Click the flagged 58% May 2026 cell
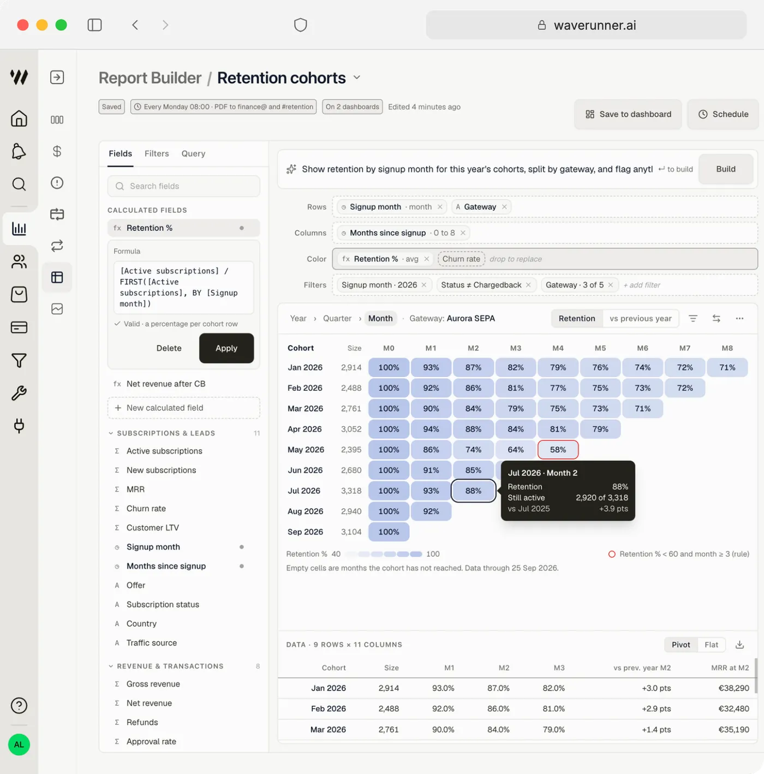The image size is (764, 774). [558, 450]
